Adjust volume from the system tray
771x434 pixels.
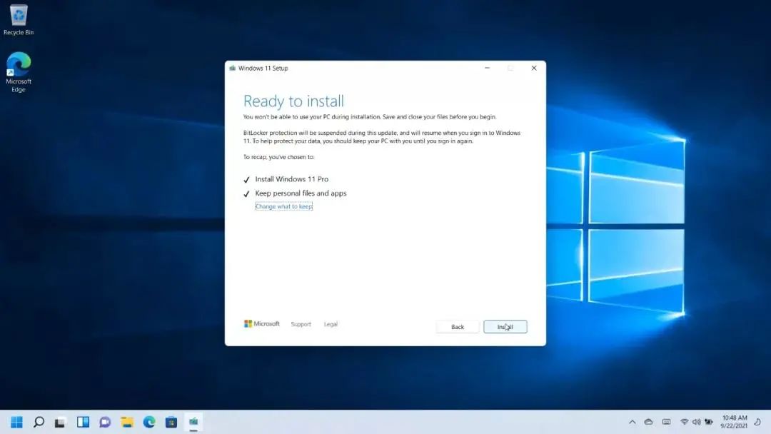click(697, 423)
